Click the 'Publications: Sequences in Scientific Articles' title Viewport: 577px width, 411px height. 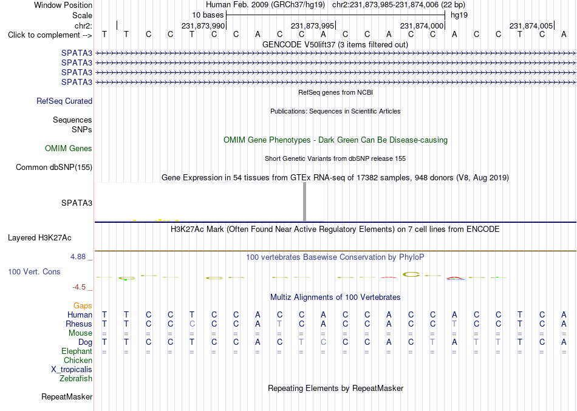point(335,111)
